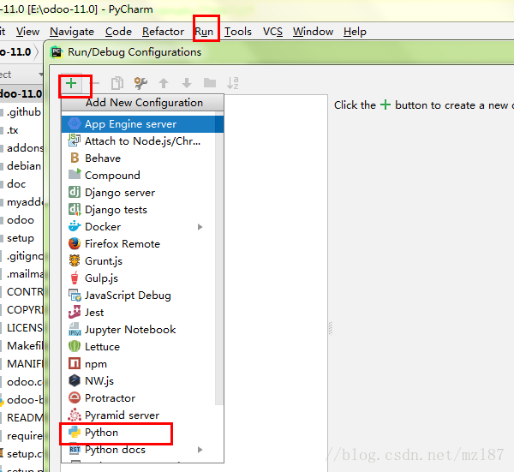Click the Move Down arrow icon
Viewport: 514px width, 472px height.
187,83
